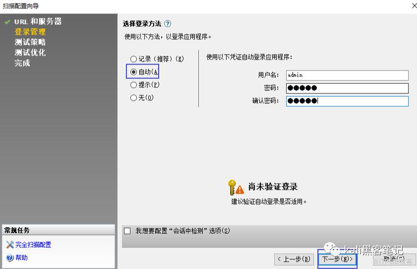Click the 常规任务 panel header

point(59,230)
